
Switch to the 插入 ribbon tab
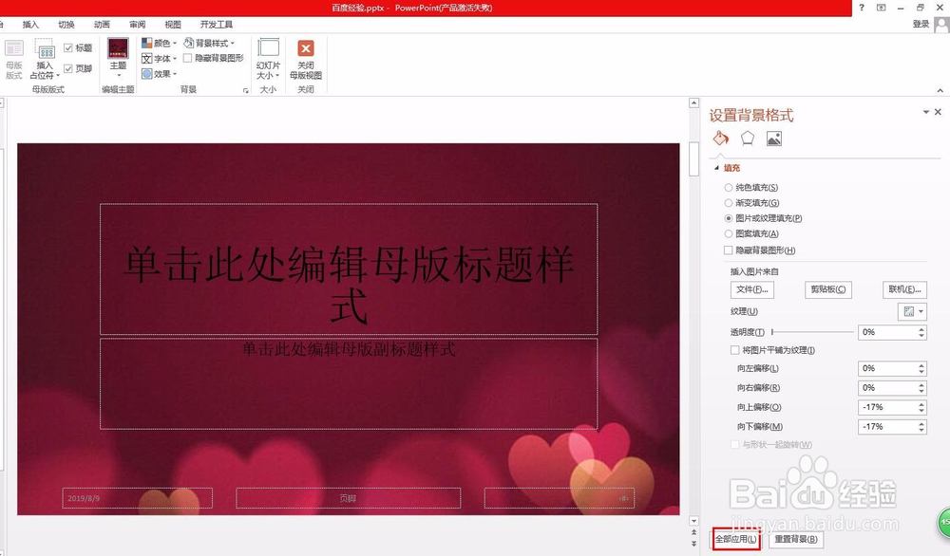(32, 24)
